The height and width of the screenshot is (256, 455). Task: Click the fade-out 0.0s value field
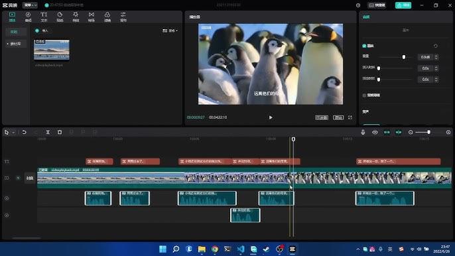pos(425,79)
